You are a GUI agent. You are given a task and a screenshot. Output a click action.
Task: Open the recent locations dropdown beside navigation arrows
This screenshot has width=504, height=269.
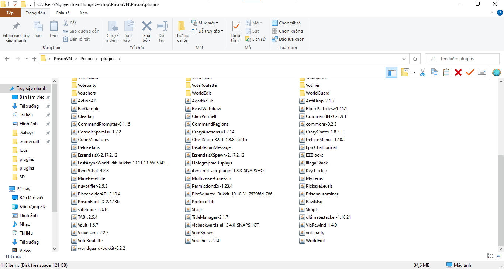tap(27, 59)
